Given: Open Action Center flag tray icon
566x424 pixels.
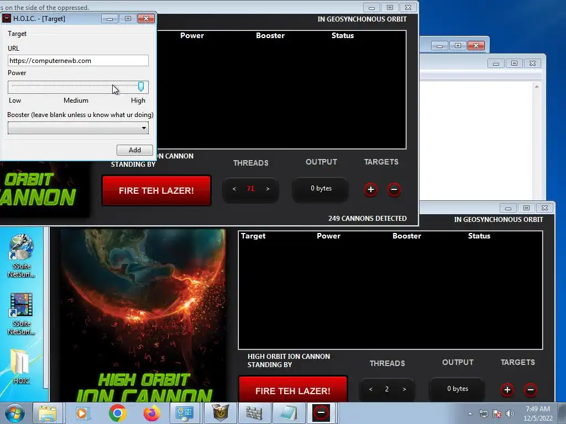Looking at the screenshot, I should [497, 414].
